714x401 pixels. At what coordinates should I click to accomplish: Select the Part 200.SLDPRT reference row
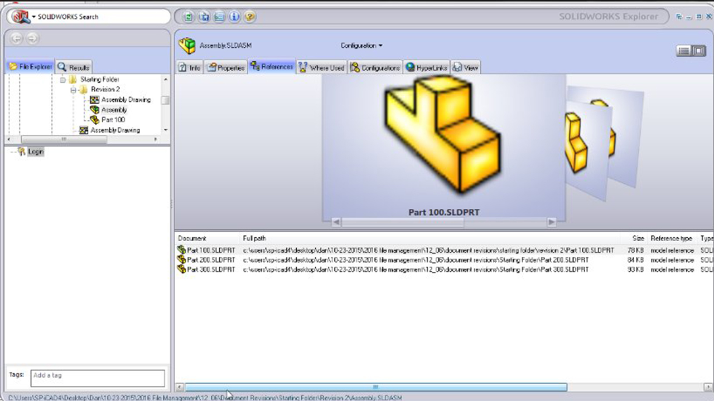209,260
